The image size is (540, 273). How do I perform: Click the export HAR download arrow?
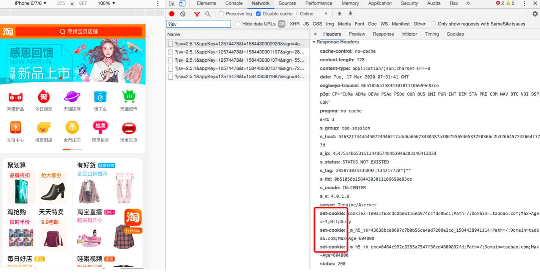350,14
